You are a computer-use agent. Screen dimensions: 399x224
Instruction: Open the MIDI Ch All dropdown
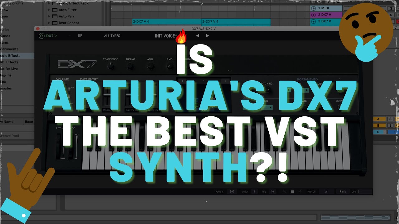(x=327, y=192)
